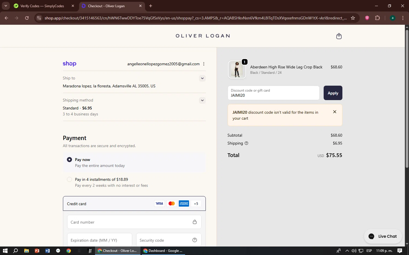409x255 pixels.
Task: Focus the Card number field
Action: click(x=134, y=222)
